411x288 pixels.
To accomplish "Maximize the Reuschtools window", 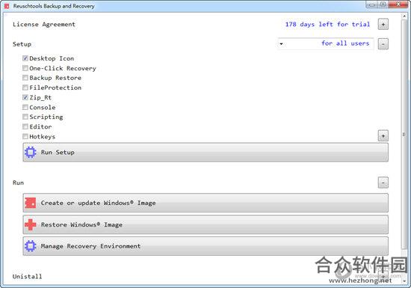I will (383, 4).
